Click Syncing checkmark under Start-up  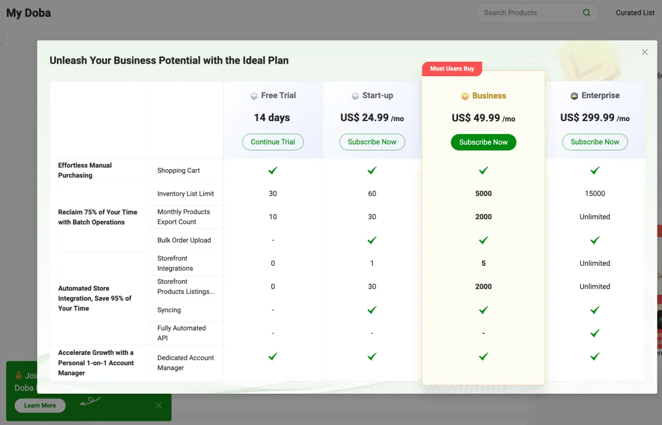click(372, 310)
